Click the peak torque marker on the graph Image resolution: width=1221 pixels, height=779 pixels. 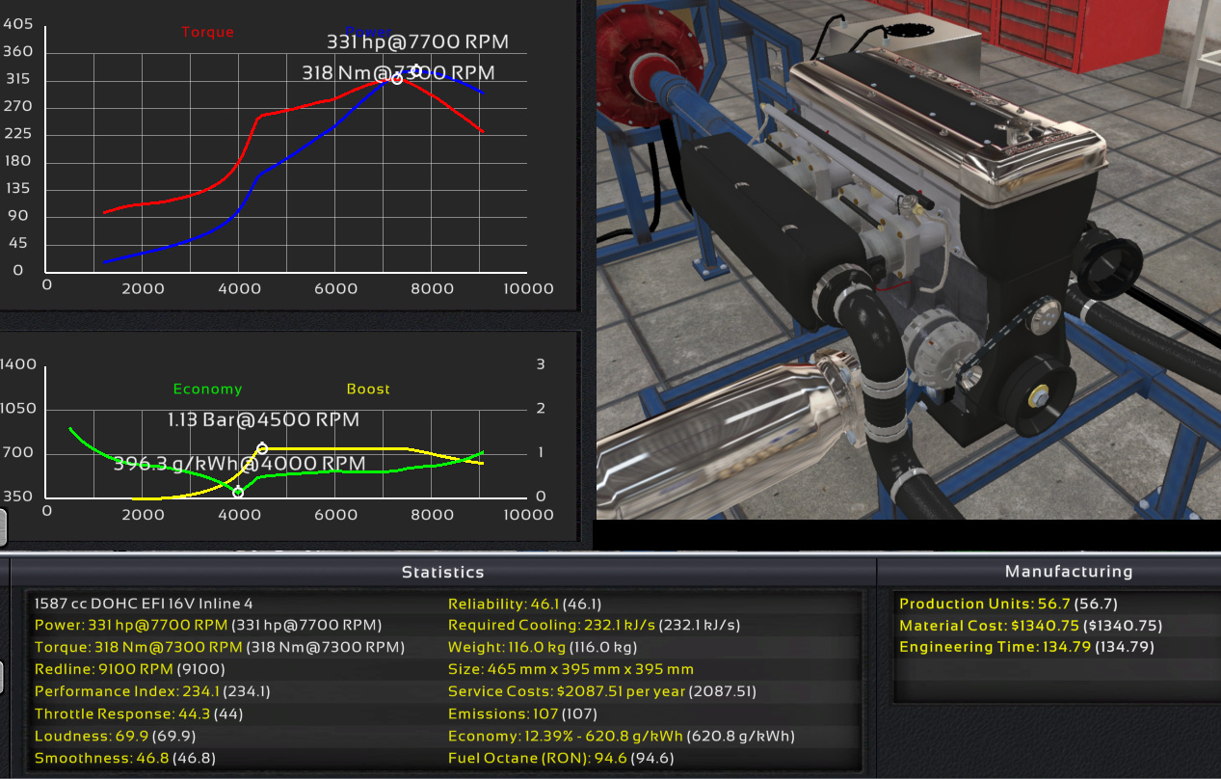[397, 78]
